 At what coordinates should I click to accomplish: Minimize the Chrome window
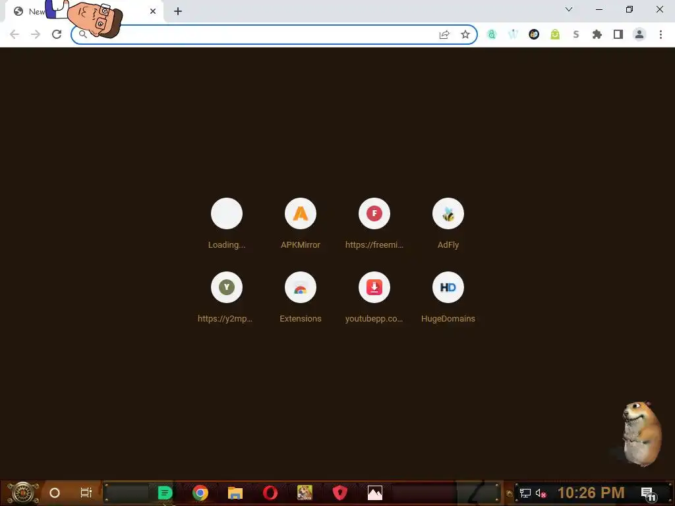coord(599,9)
